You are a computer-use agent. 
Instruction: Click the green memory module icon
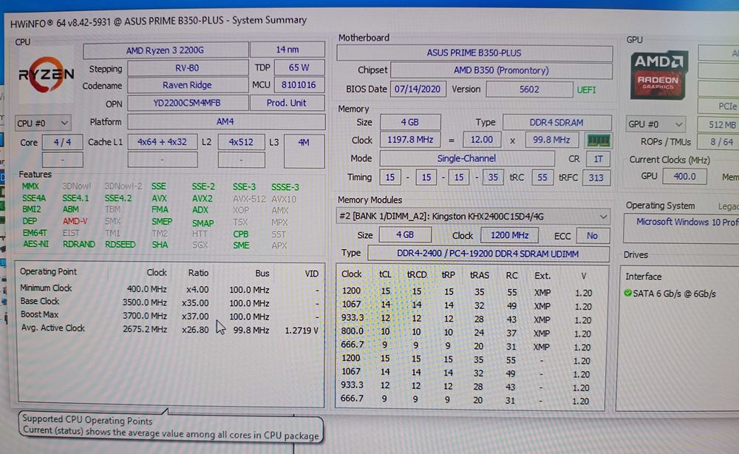[x=598, y=140]
